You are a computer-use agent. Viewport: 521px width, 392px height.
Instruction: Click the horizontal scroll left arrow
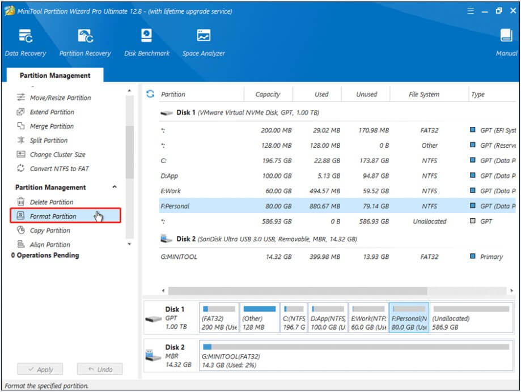pyautogui.click(x=163, y=291)
